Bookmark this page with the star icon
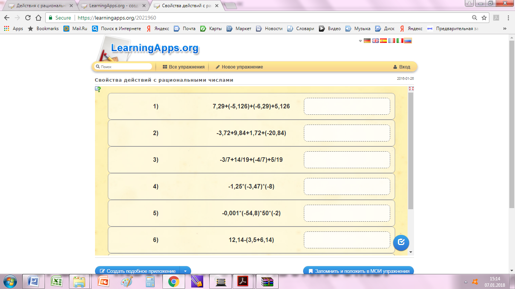Screen dimensions: 515x289 click(x=484, y=18)
